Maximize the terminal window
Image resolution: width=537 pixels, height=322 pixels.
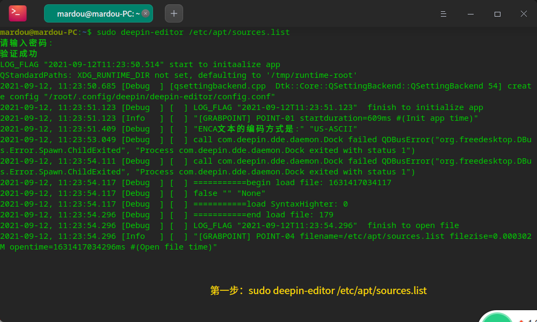click(497, 13)
